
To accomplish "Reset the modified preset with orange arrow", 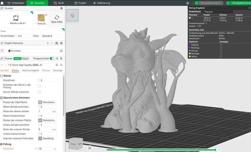I will point(2,65).
